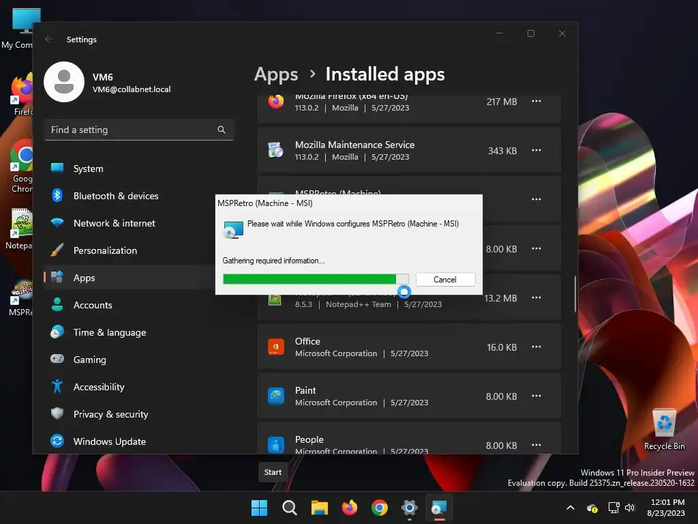The width and height of the screenshot is (698, 524).
Task: Select the Apps category in sidebar
Action: tap(129, 277)
